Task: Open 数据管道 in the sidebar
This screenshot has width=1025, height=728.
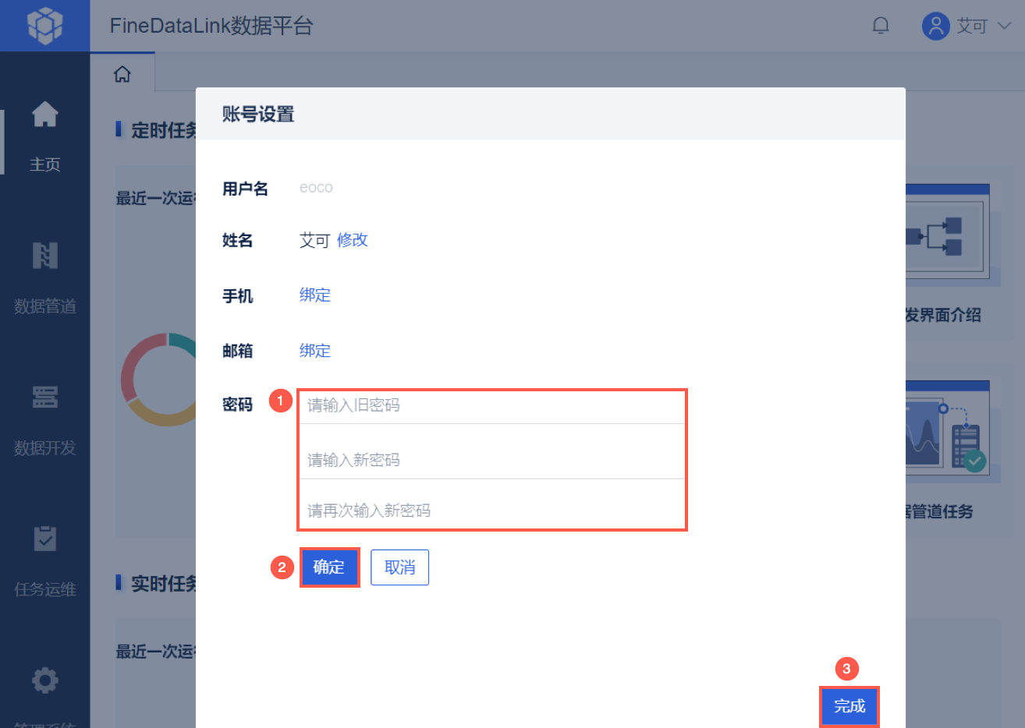Action: [x=44, y=306]
